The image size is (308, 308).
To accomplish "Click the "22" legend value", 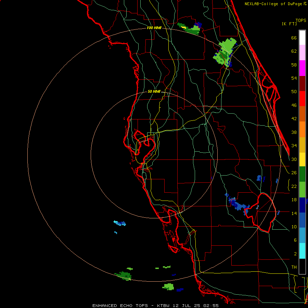I will click(x=294, y=186).
